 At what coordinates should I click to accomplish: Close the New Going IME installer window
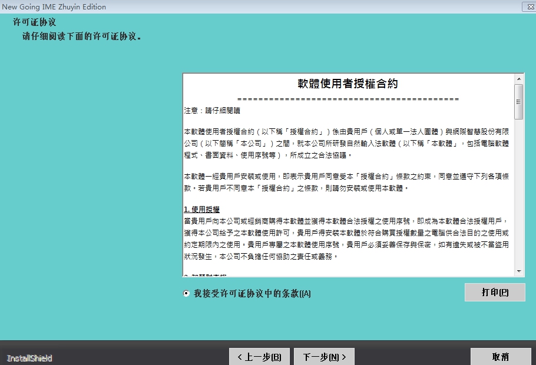click(530, 6)
